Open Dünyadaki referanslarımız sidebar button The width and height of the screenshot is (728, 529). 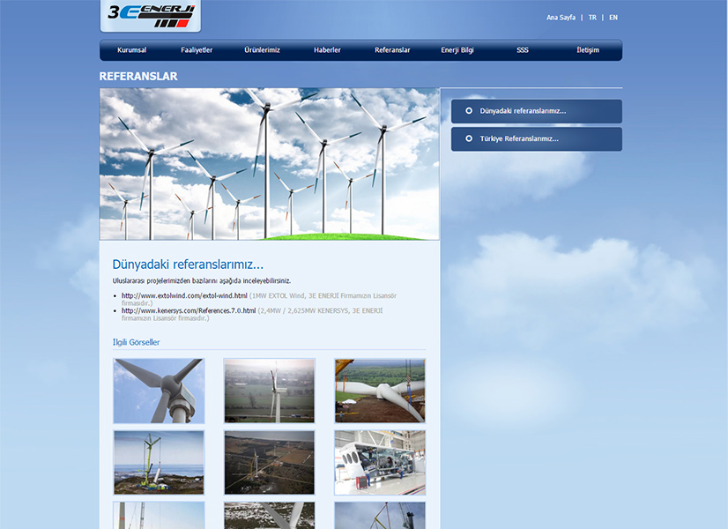click(536, 111)
